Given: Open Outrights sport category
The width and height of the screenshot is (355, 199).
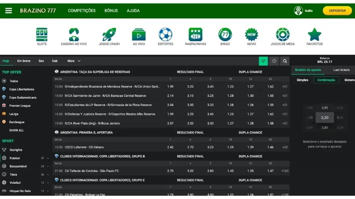Looking at the screenshot, I should coord(16,150).
